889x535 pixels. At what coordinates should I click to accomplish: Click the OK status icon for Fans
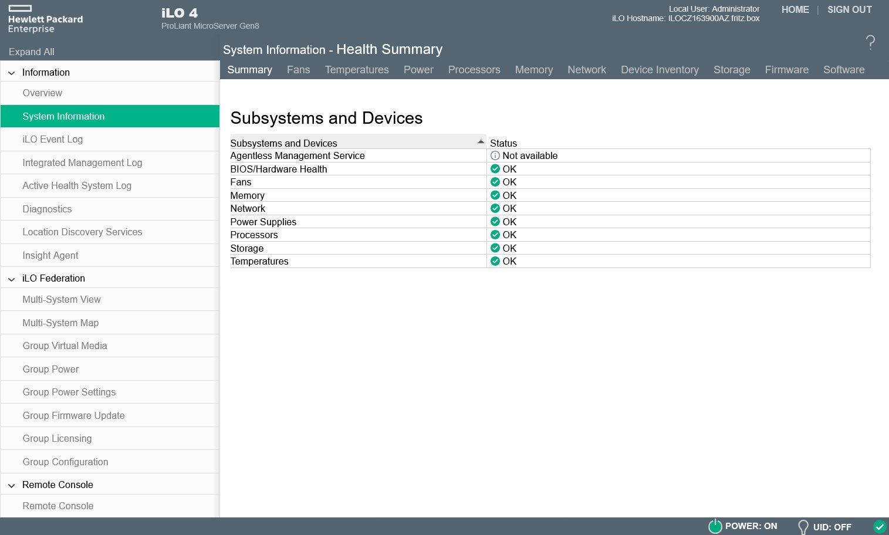[495, 182]
